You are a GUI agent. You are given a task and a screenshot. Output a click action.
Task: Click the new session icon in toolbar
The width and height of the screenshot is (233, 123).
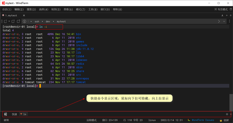click(6, 21)
